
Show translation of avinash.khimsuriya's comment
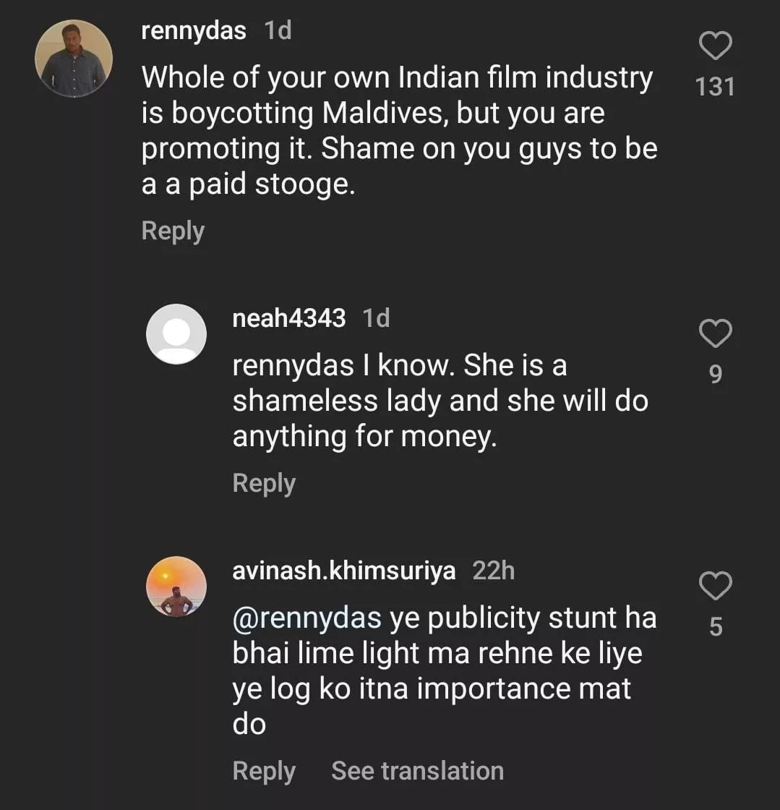point(417,771)
